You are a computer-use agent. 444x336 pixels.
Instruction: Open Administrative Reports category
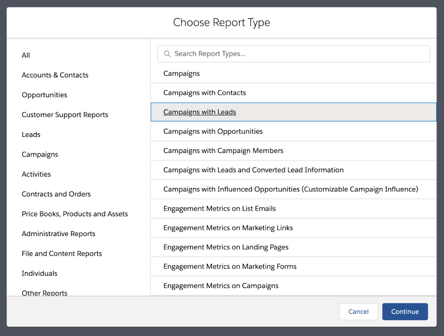pyautogui.click(x=58, y=234)
